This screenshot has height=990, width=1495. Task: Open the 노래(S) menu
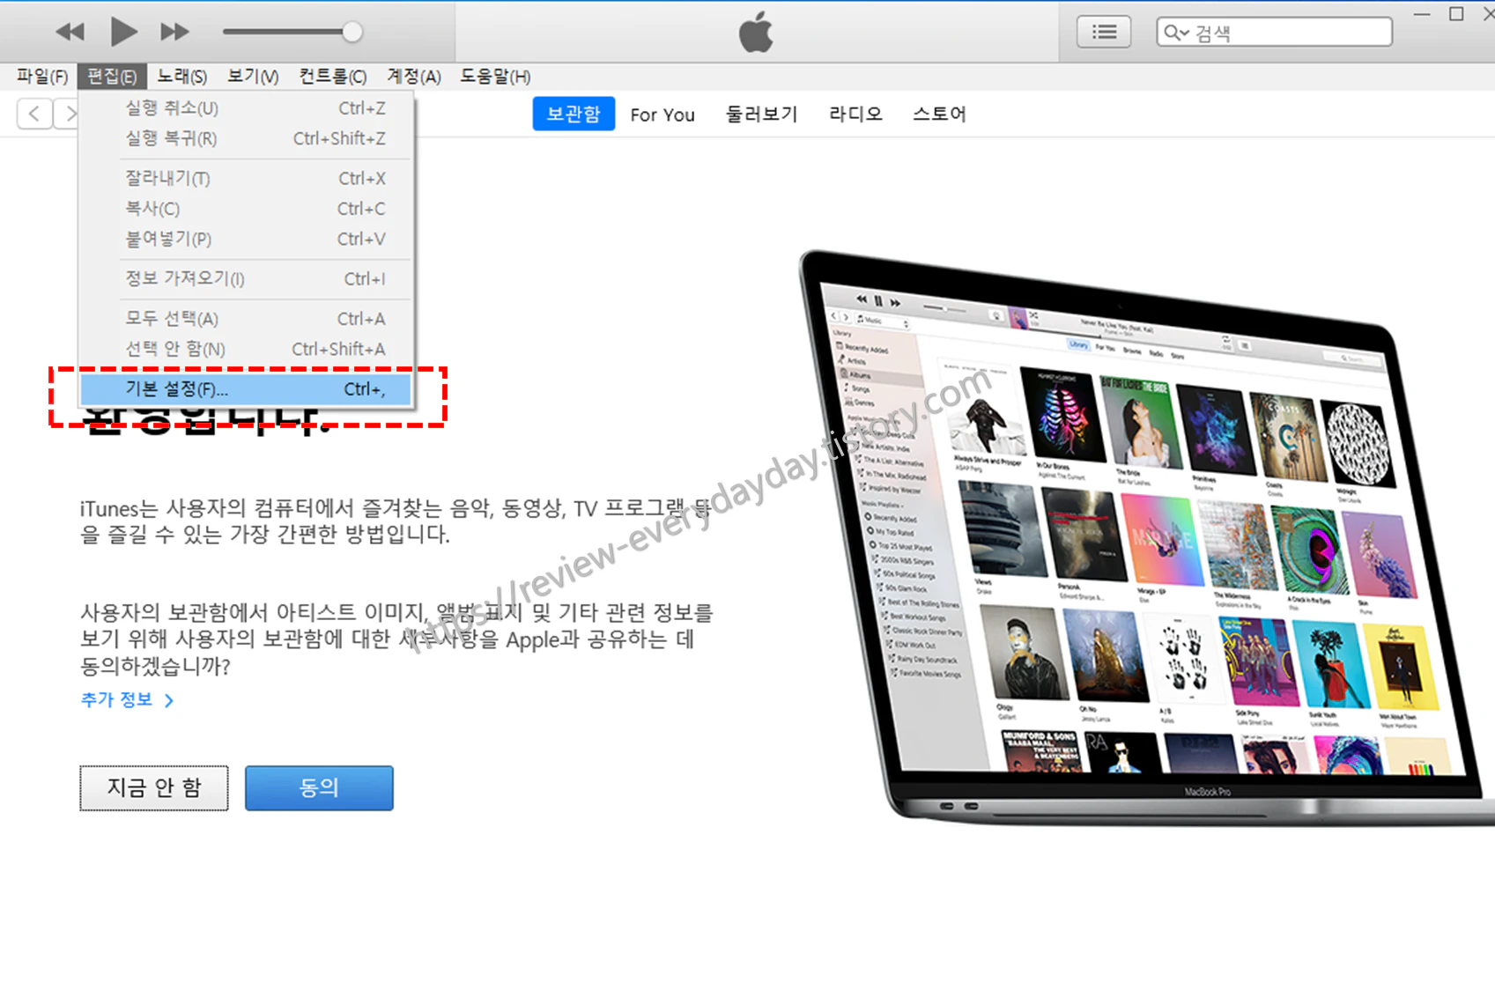pos(181,77)
